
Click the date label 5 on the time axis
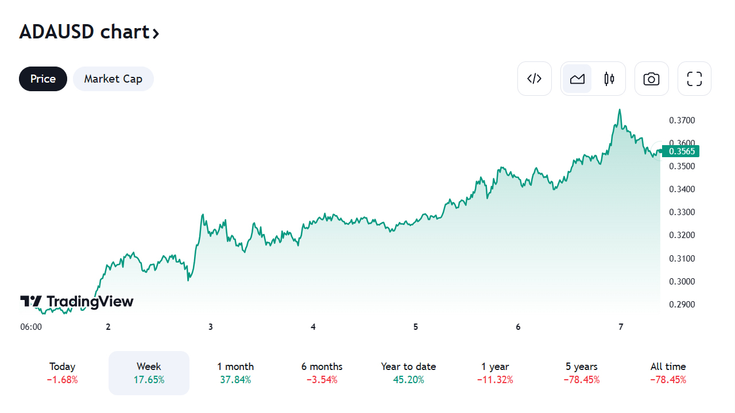click(x=415, y=327)
